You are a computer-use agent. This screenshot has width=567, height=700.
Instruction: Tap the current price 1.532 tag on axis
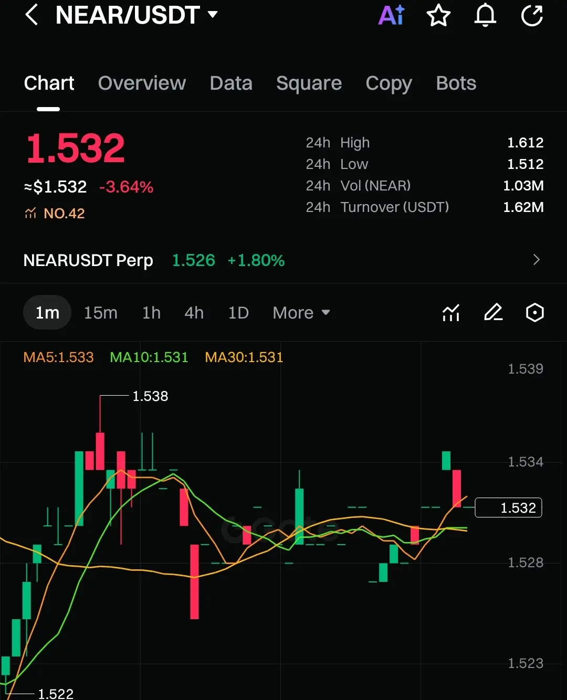(508, 507)
